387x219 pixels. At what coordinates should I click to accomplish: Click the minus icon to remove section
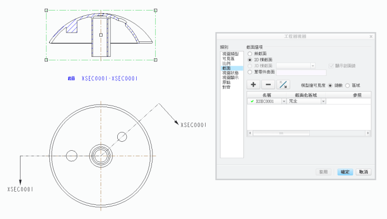point(268,85)
